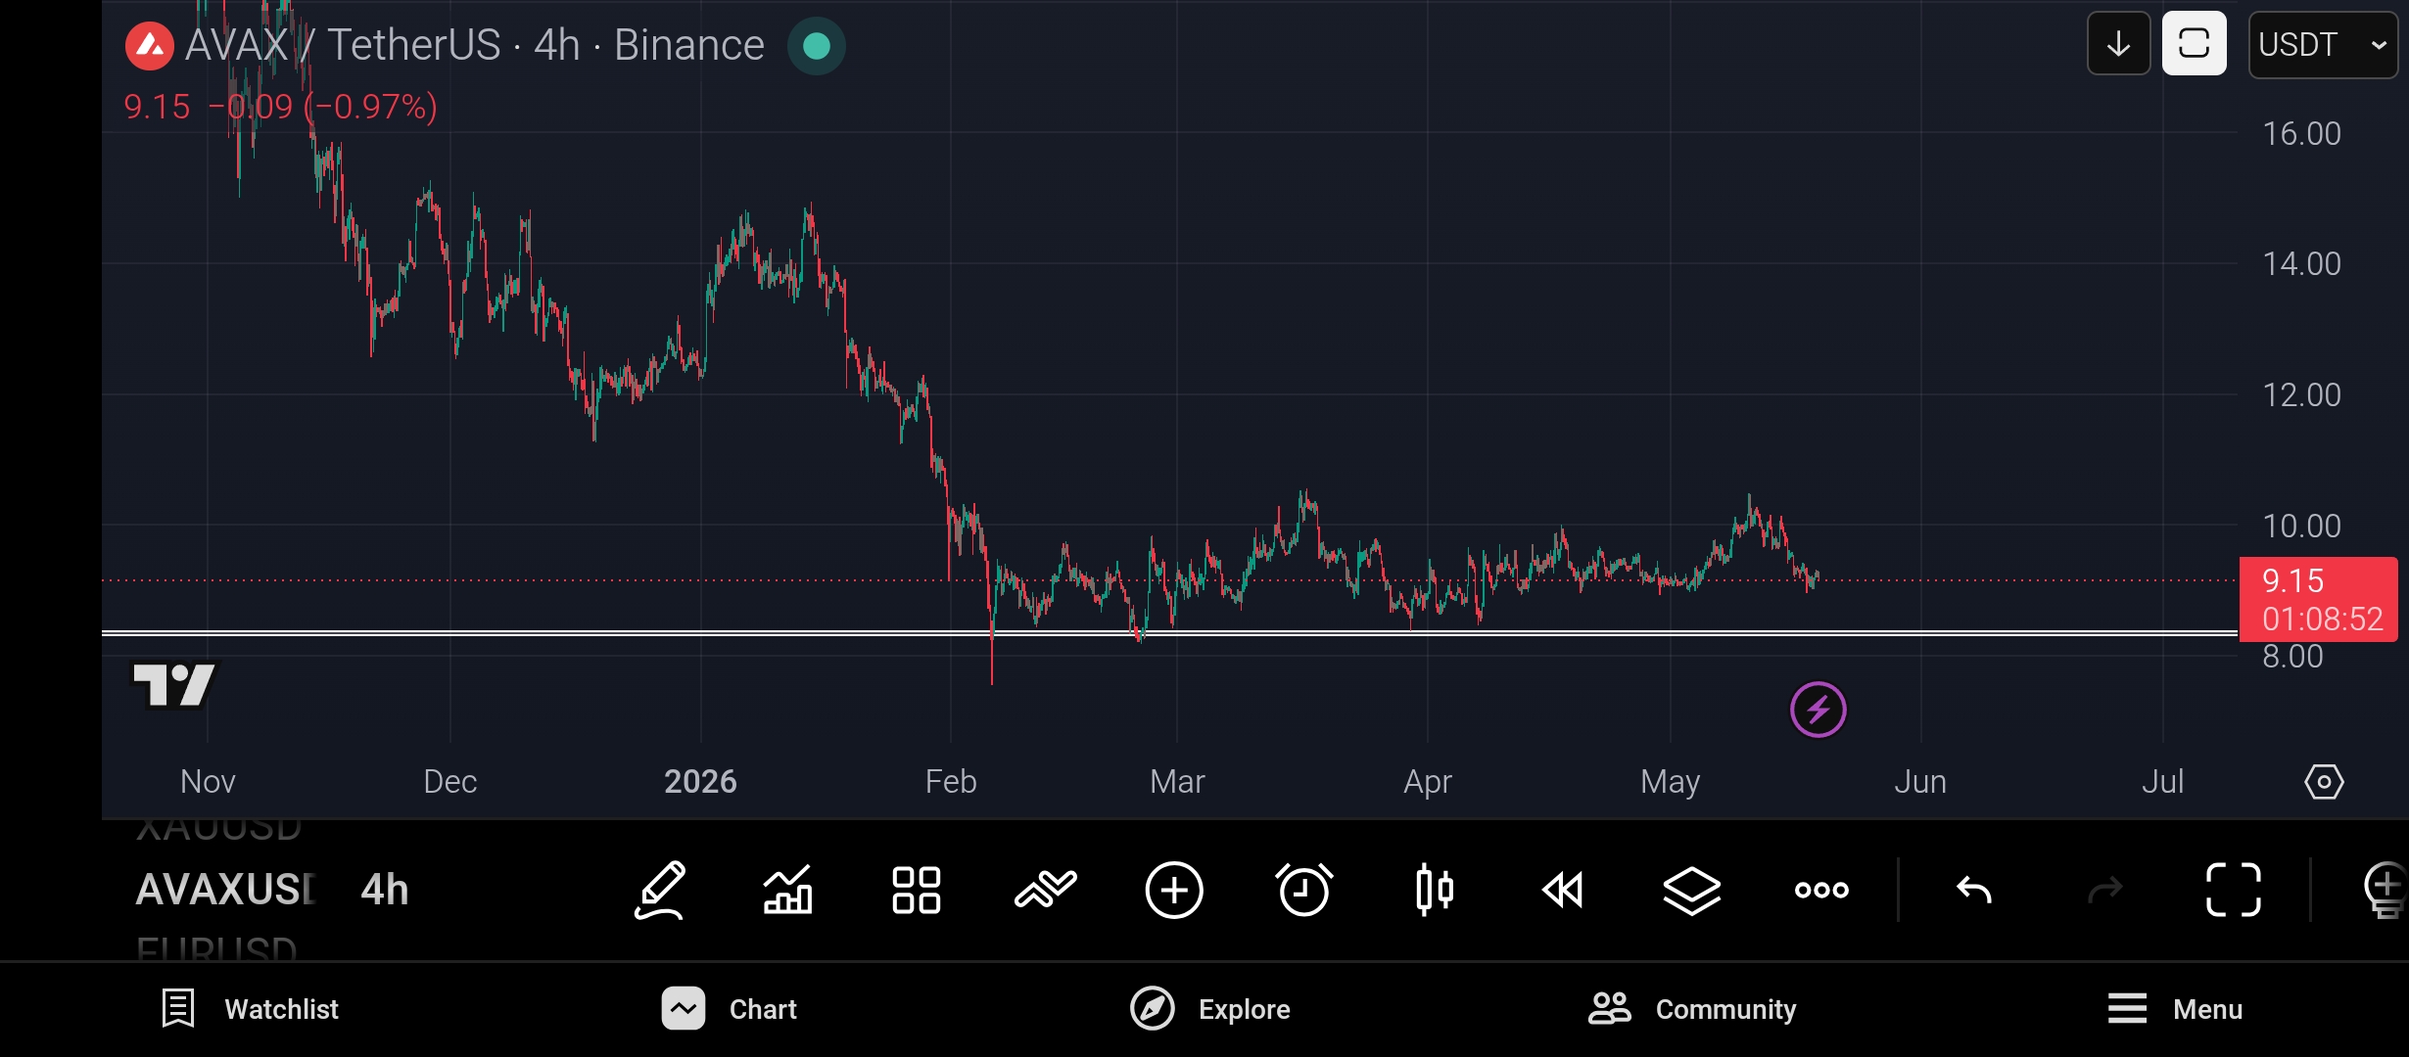Tap the circled plus add icon
Viewport: 2409px width, 1057px height.
pos(1174,890)
